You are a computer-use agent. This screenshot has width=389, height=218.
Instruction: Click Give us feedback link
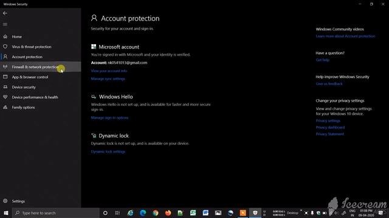point(329,84)
